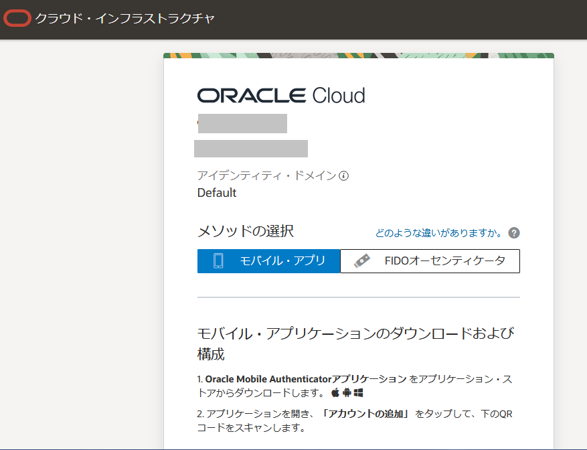Image resolution: width=587 pixels, height=450 pixels.
Task: Open the identity domain info icon
Action: coord(343,175)
